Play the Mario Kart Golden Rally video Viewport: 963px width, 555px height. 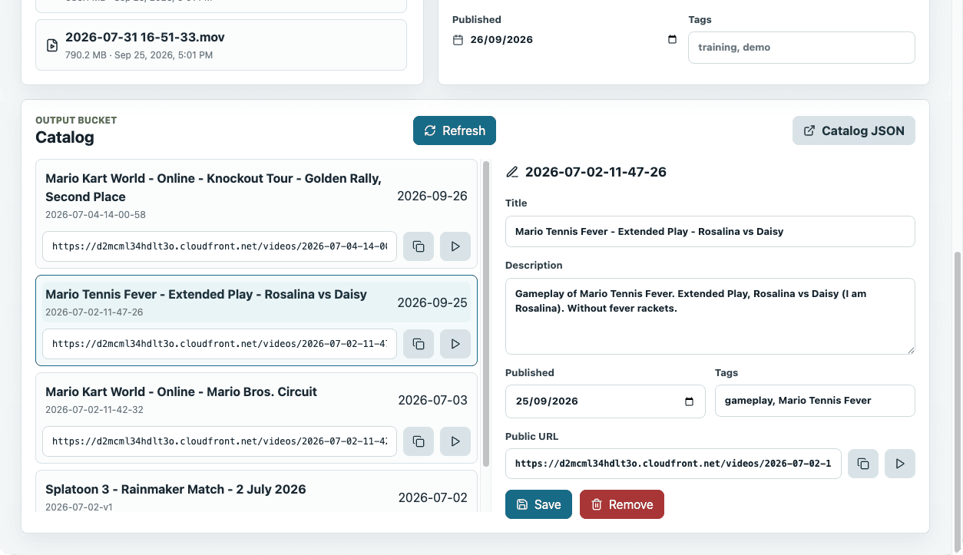(455, 246)
